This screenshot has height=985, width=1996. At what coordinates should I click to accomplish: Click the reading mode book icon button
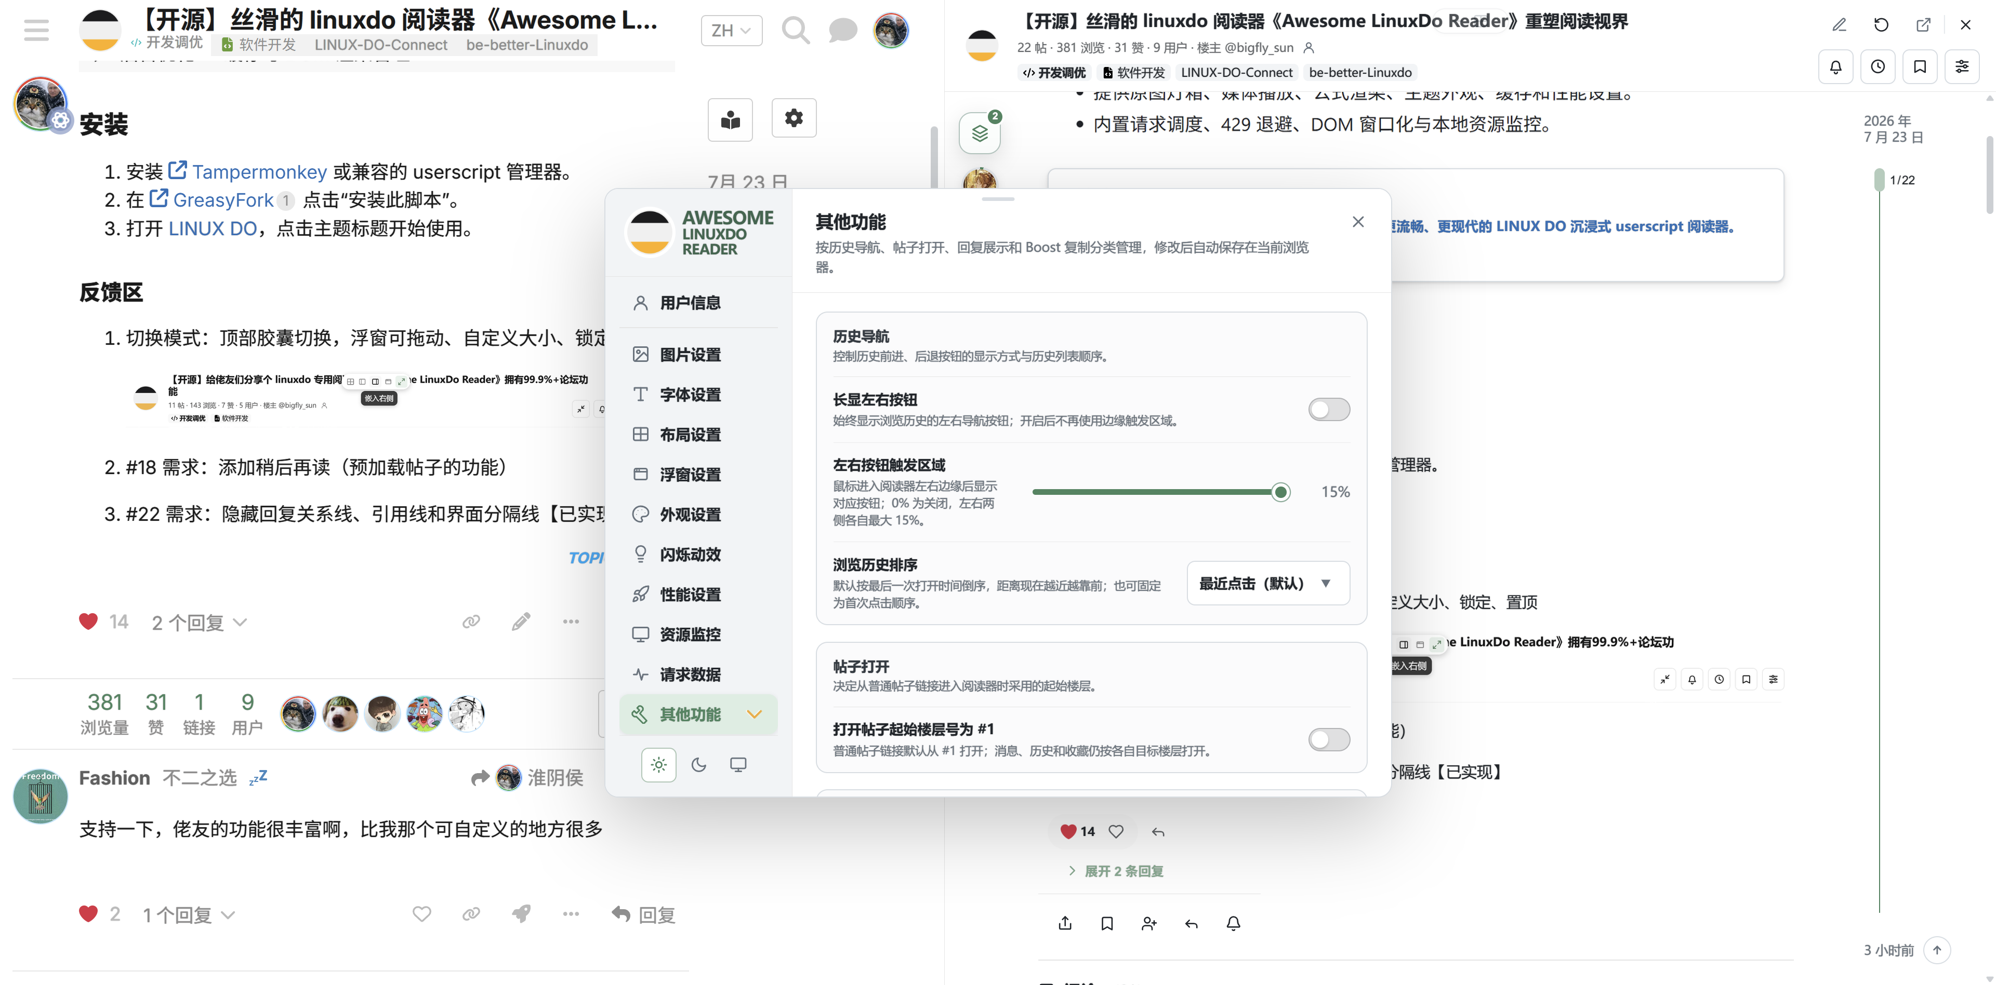pos(730,119)
